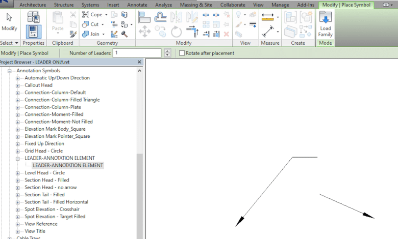Select the Move tool
398x239 pixels.
[145, 32]
